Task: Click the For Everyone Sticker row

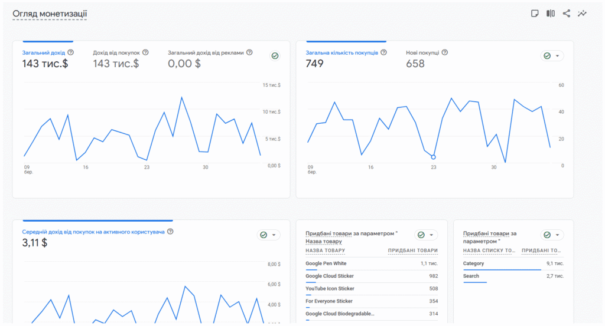Action: coord(372,301)
